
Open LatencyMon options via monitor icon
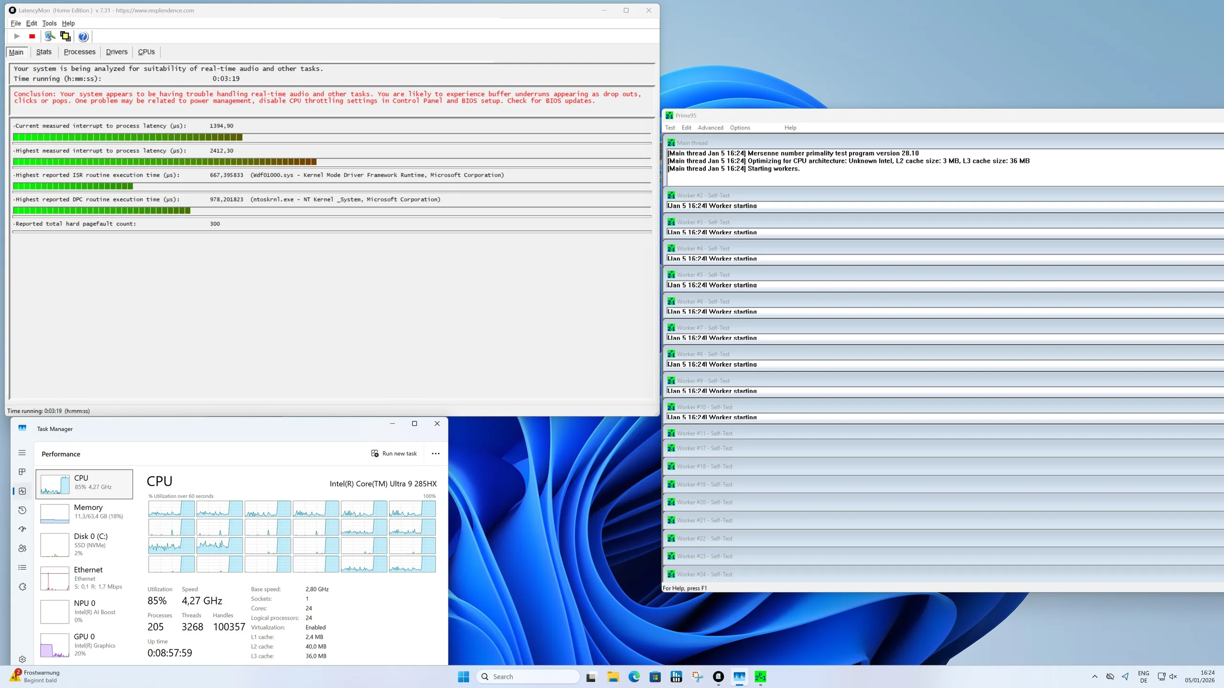pyautogui.click(x=49, y=36)
